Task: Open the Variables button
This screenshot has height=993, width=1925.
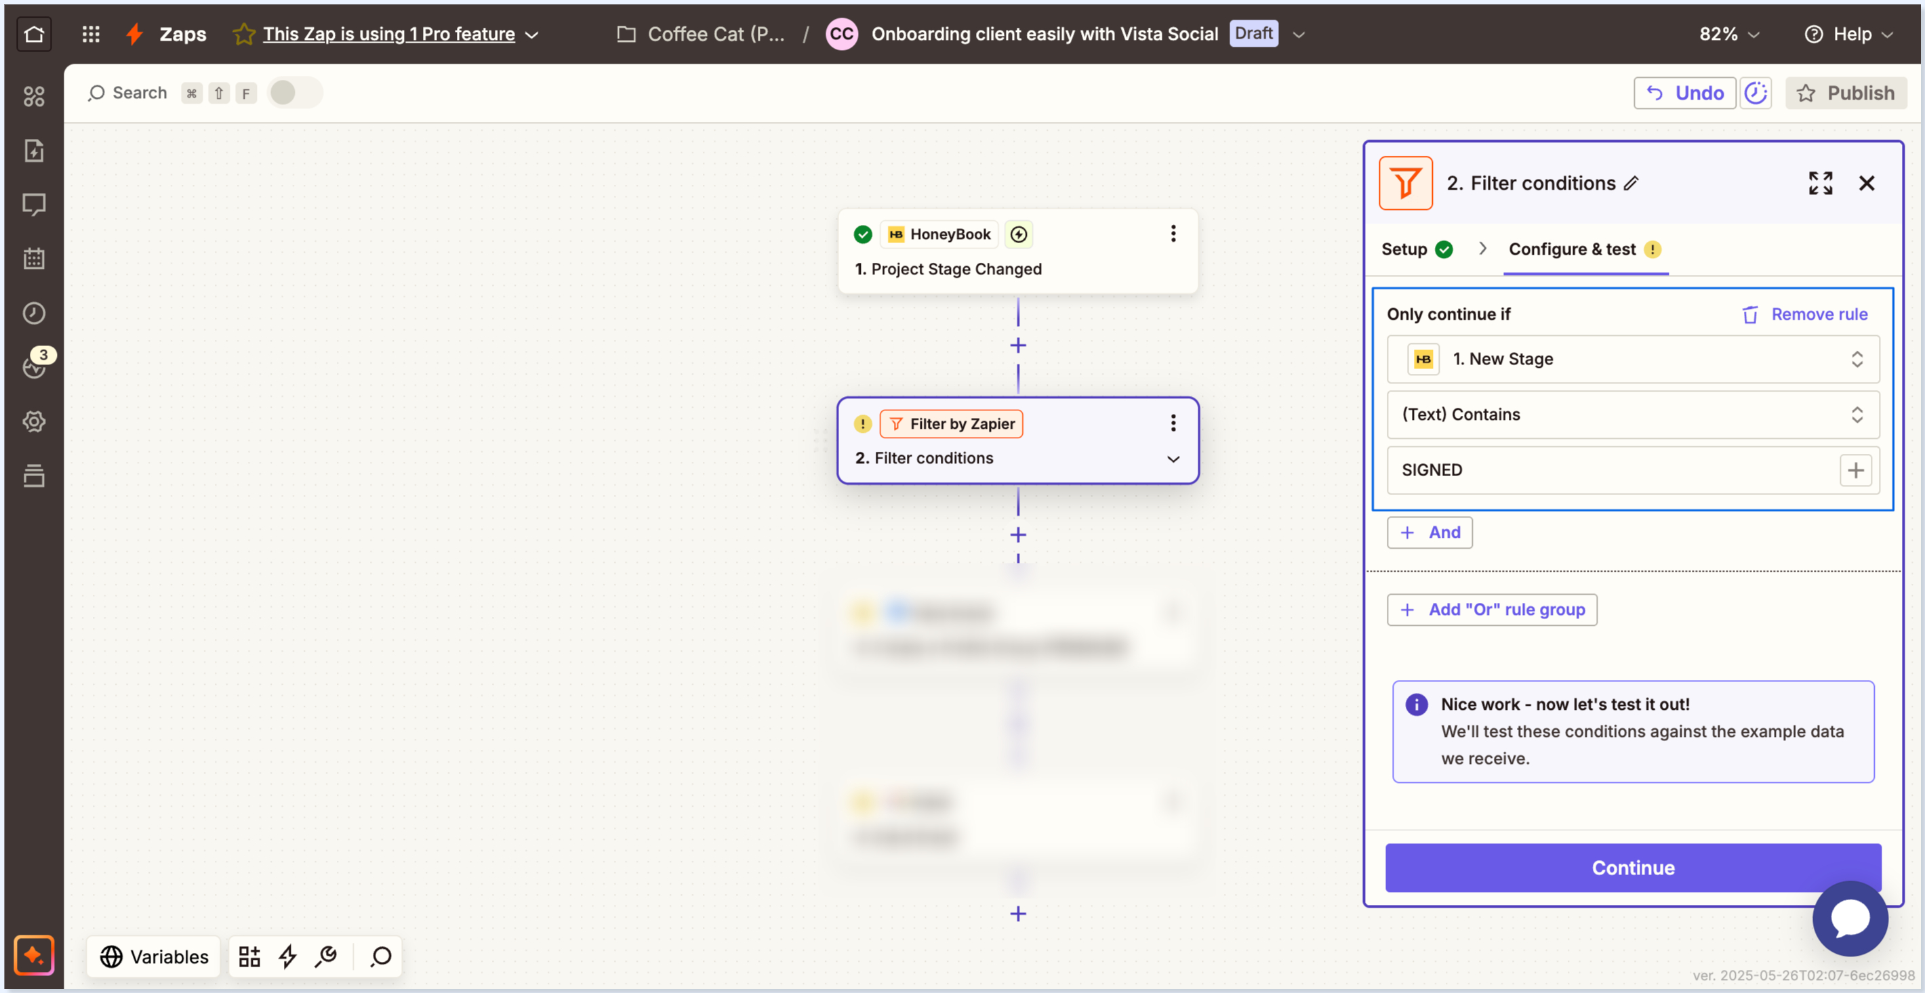Action: tap(154, 956)
